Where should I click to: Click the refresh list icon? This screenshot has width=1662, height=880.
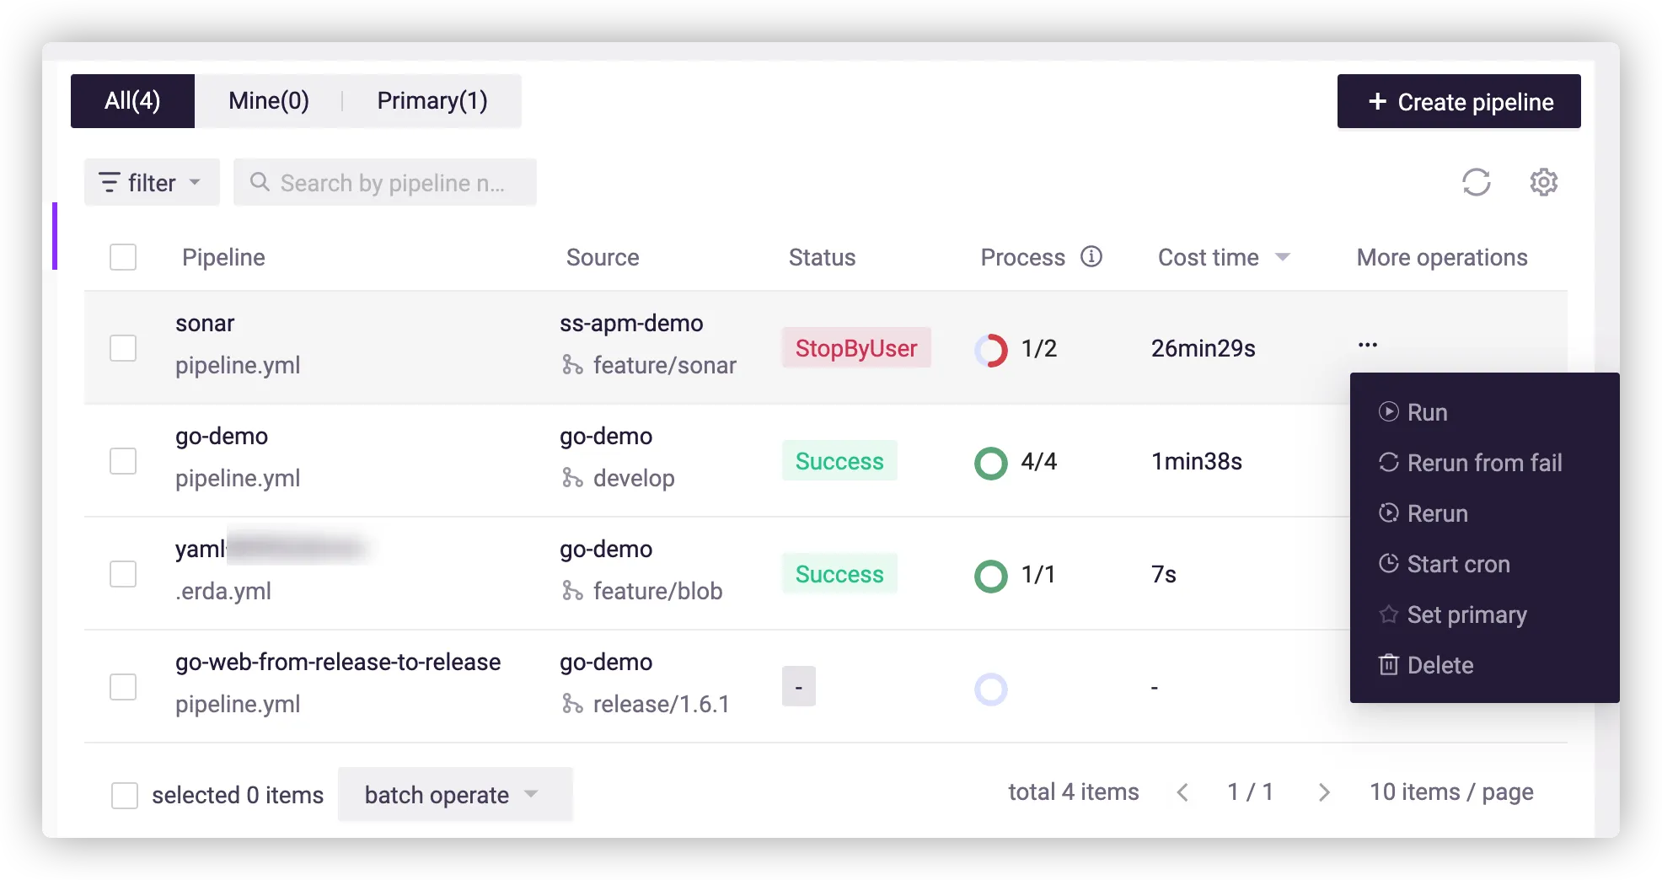pyautogui.click(x=1476, y=182)
